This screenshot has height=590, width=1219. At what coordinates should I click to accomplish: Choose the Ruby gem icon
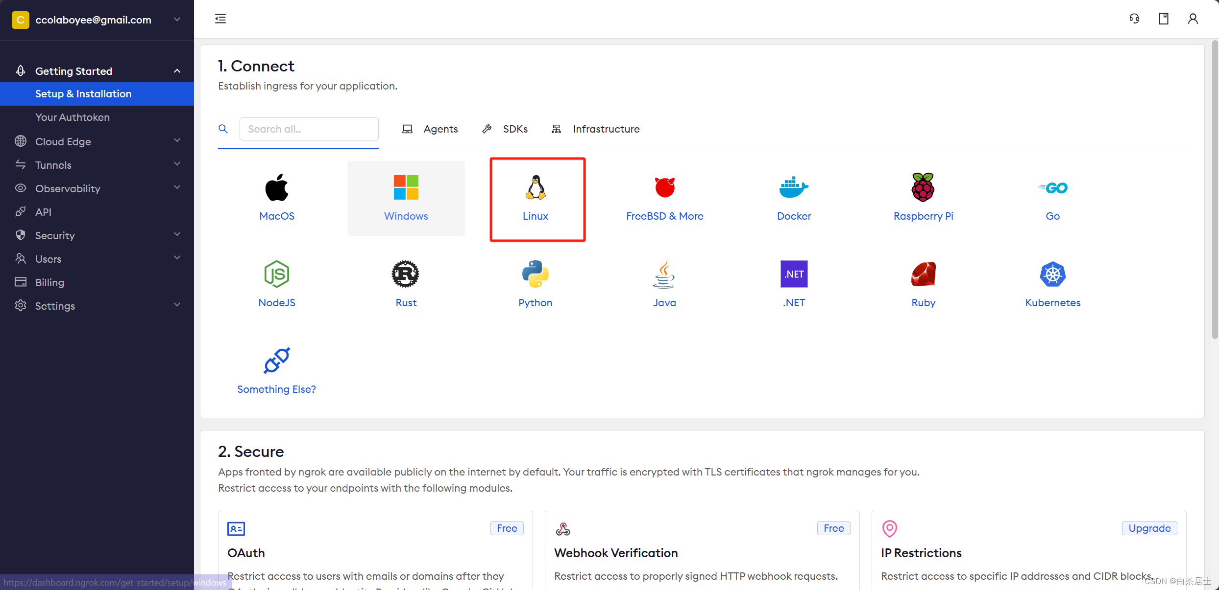click(x=923, y=274)
